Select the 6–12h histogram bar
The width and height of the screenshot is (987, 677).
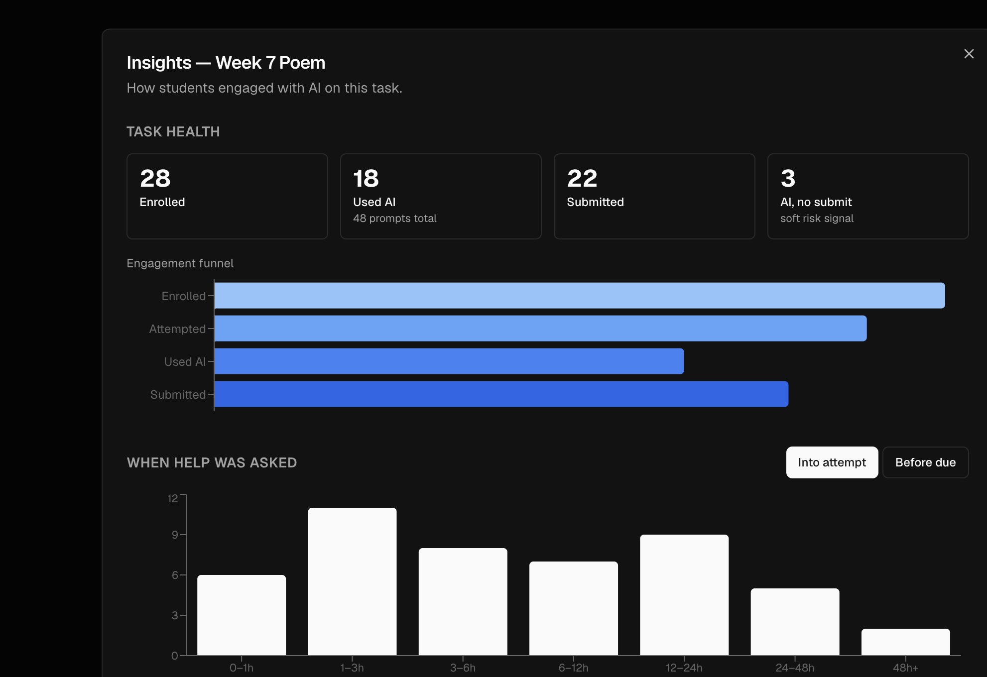click(574, 608)
